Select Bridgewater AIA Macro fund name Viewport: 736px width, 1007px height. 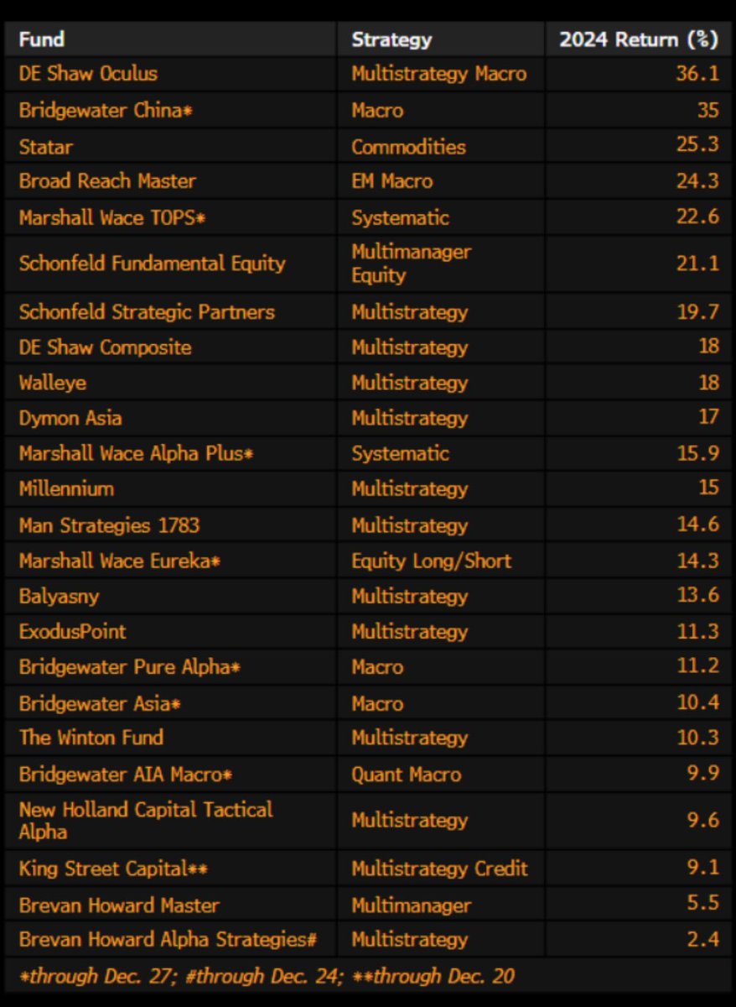click(125, 774)
